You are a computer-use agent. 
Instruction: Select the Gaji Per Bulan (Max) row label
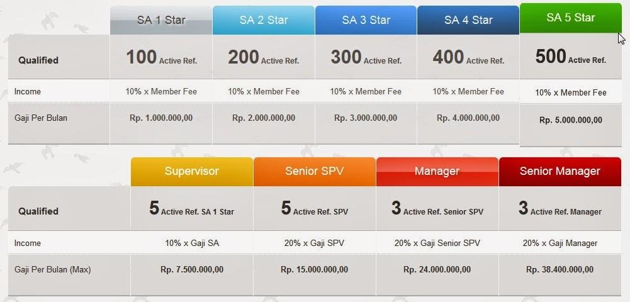click(53, 270)
